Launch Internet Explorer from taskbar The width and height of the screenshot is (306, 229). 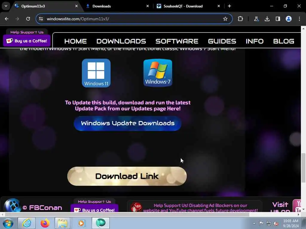pos(27,223)
